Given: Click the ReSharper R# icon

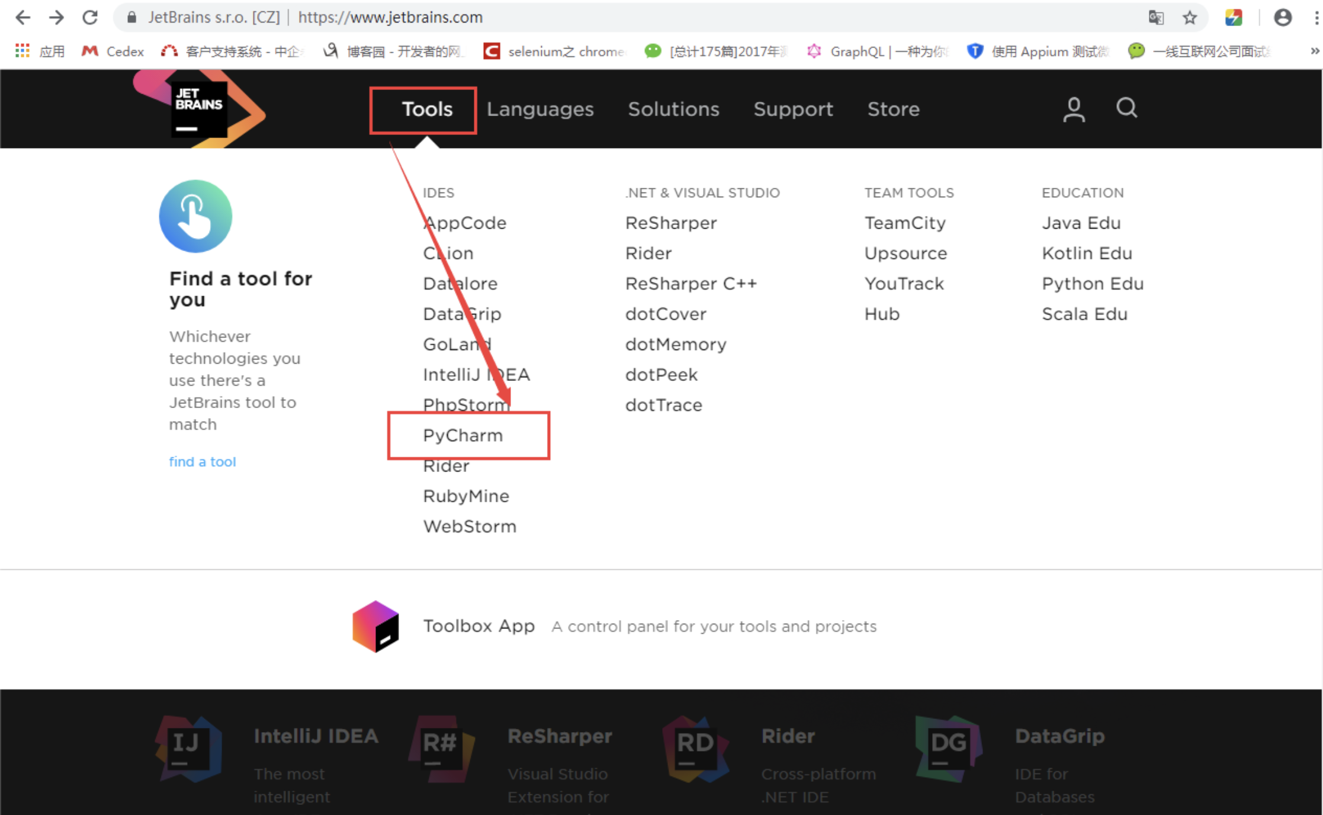Looking at the screenshot, I should (441, 749).
